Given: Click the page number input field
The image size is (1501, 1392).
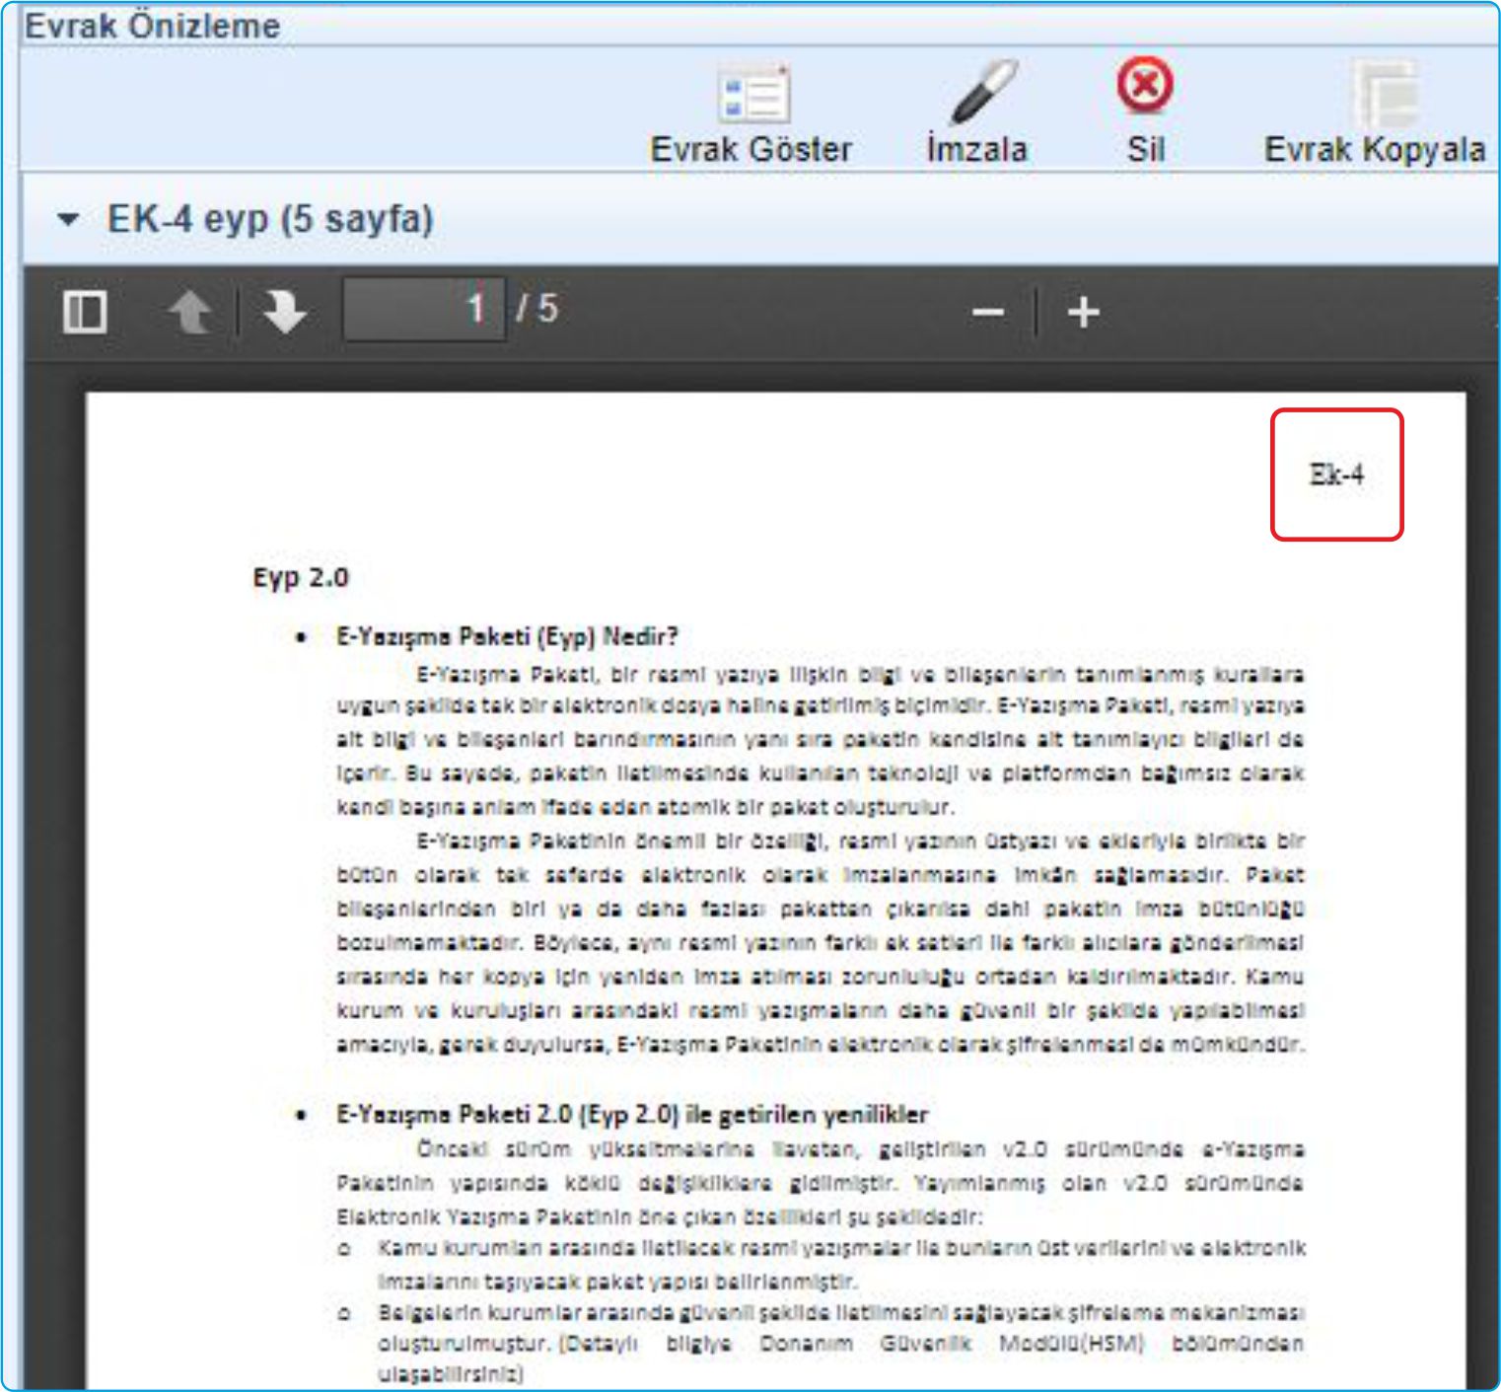Looking at the screenshot, I should [424, 310].
